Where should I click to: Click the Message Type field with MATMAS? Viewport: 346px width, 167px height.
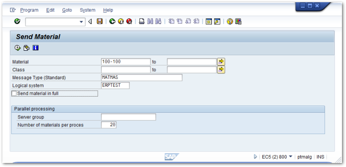pos(142,77)
